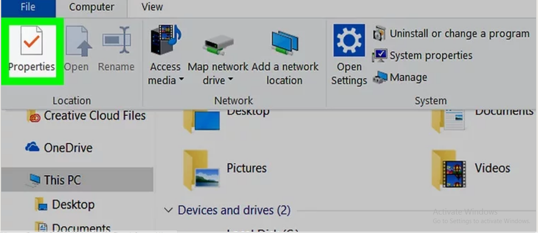Collapse the Devices and drives section chevron
Image resolution: width=538 pixels, height=233 pixels.
tap(168, 210)
